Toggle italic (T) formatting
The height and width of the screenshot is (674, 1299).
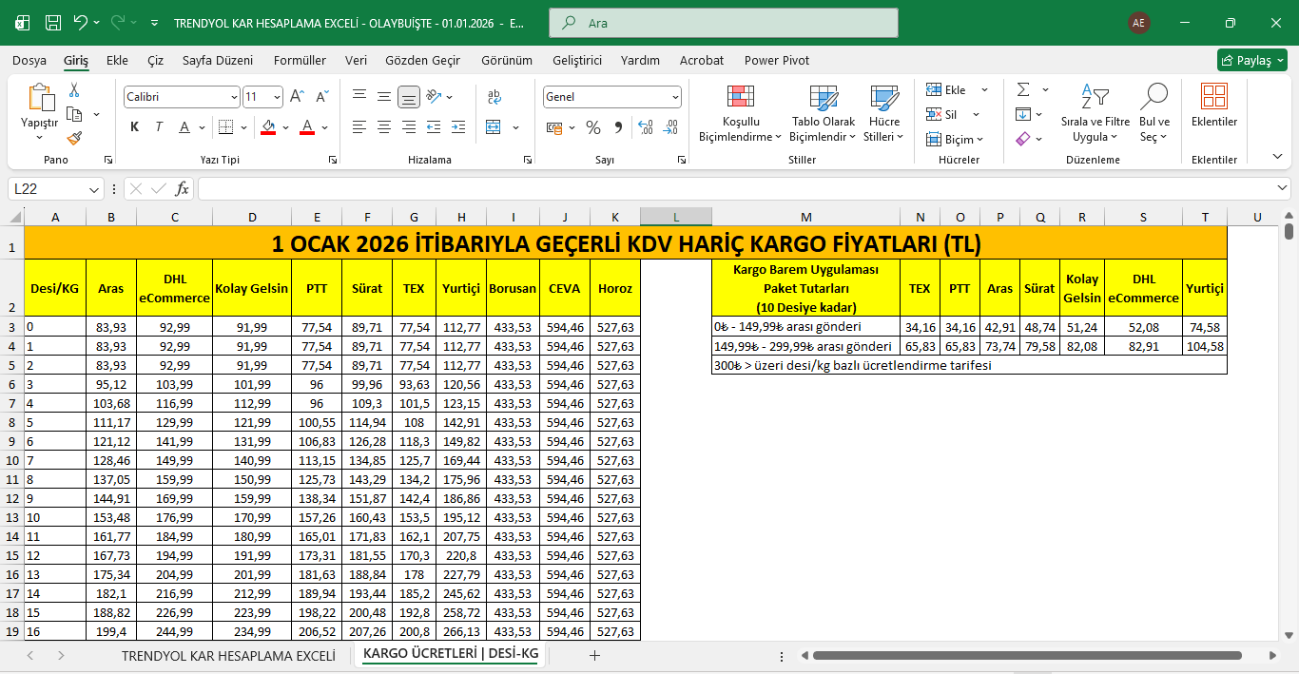(x=159, y=127)
